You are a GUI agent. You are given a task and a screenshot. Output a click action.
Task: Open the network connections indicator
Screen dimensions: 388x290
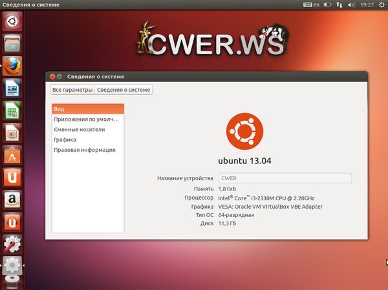(341, 5)
